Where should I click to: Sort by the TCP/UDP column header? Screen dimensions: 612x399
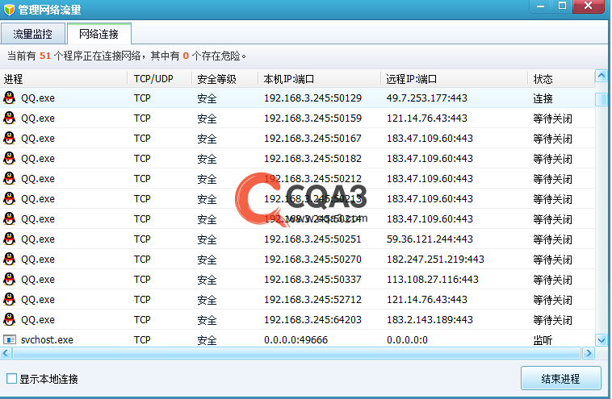click(x=160, y=79)
